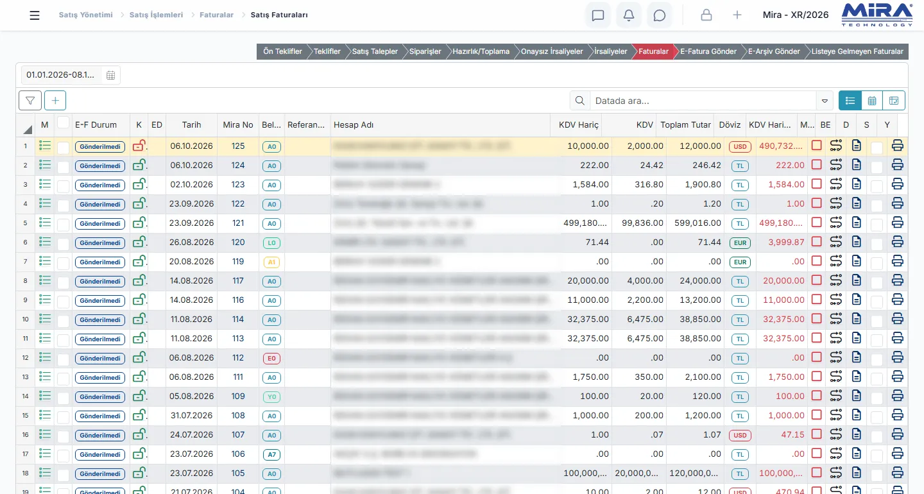924x494 pixels.
Task: Click the add new invoice plus button
Action: (x=55, y=101)
